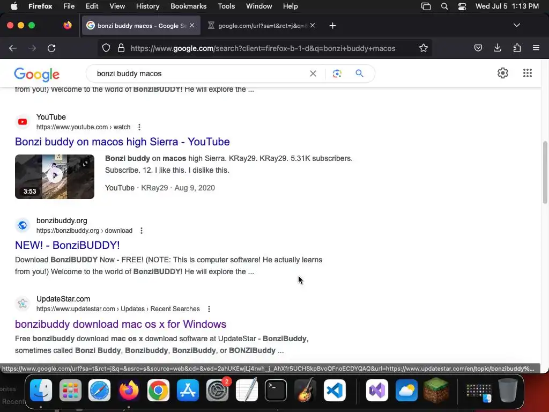Viewport: 549px width, 412px height.
Task: Click the bonzibuddy.org globe favicon
Action: (x=23, y=225)
